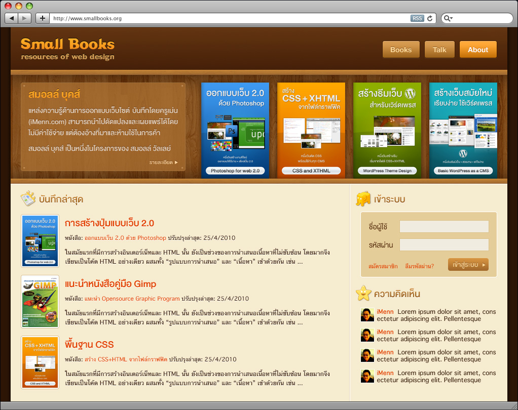Open the Gimp handbook article thumbnail
Viewport: 518px width, 410px height.
[40, 302]
